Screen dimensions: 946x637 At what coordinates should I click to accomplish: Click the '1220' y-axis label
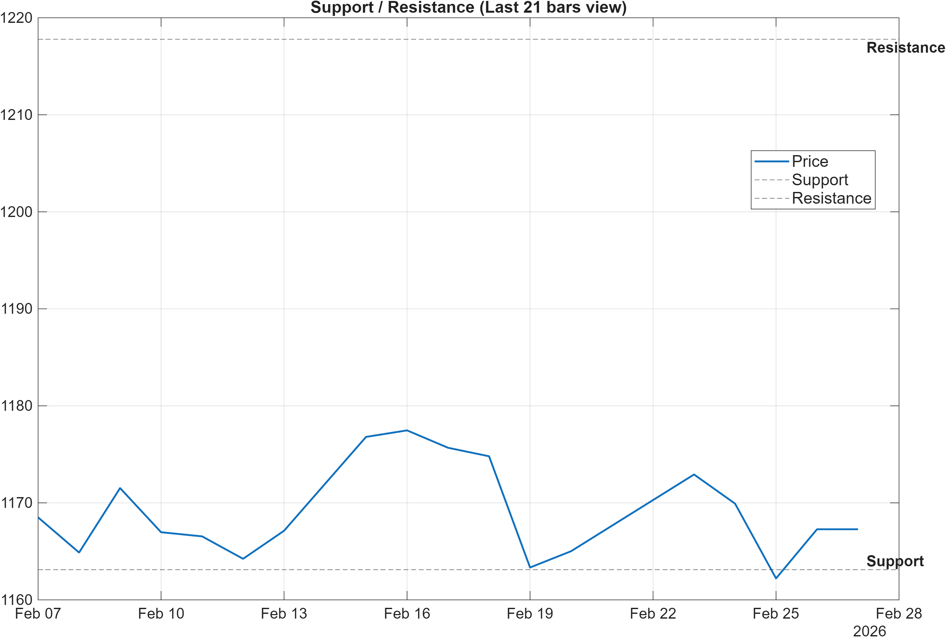pos(16,18)
